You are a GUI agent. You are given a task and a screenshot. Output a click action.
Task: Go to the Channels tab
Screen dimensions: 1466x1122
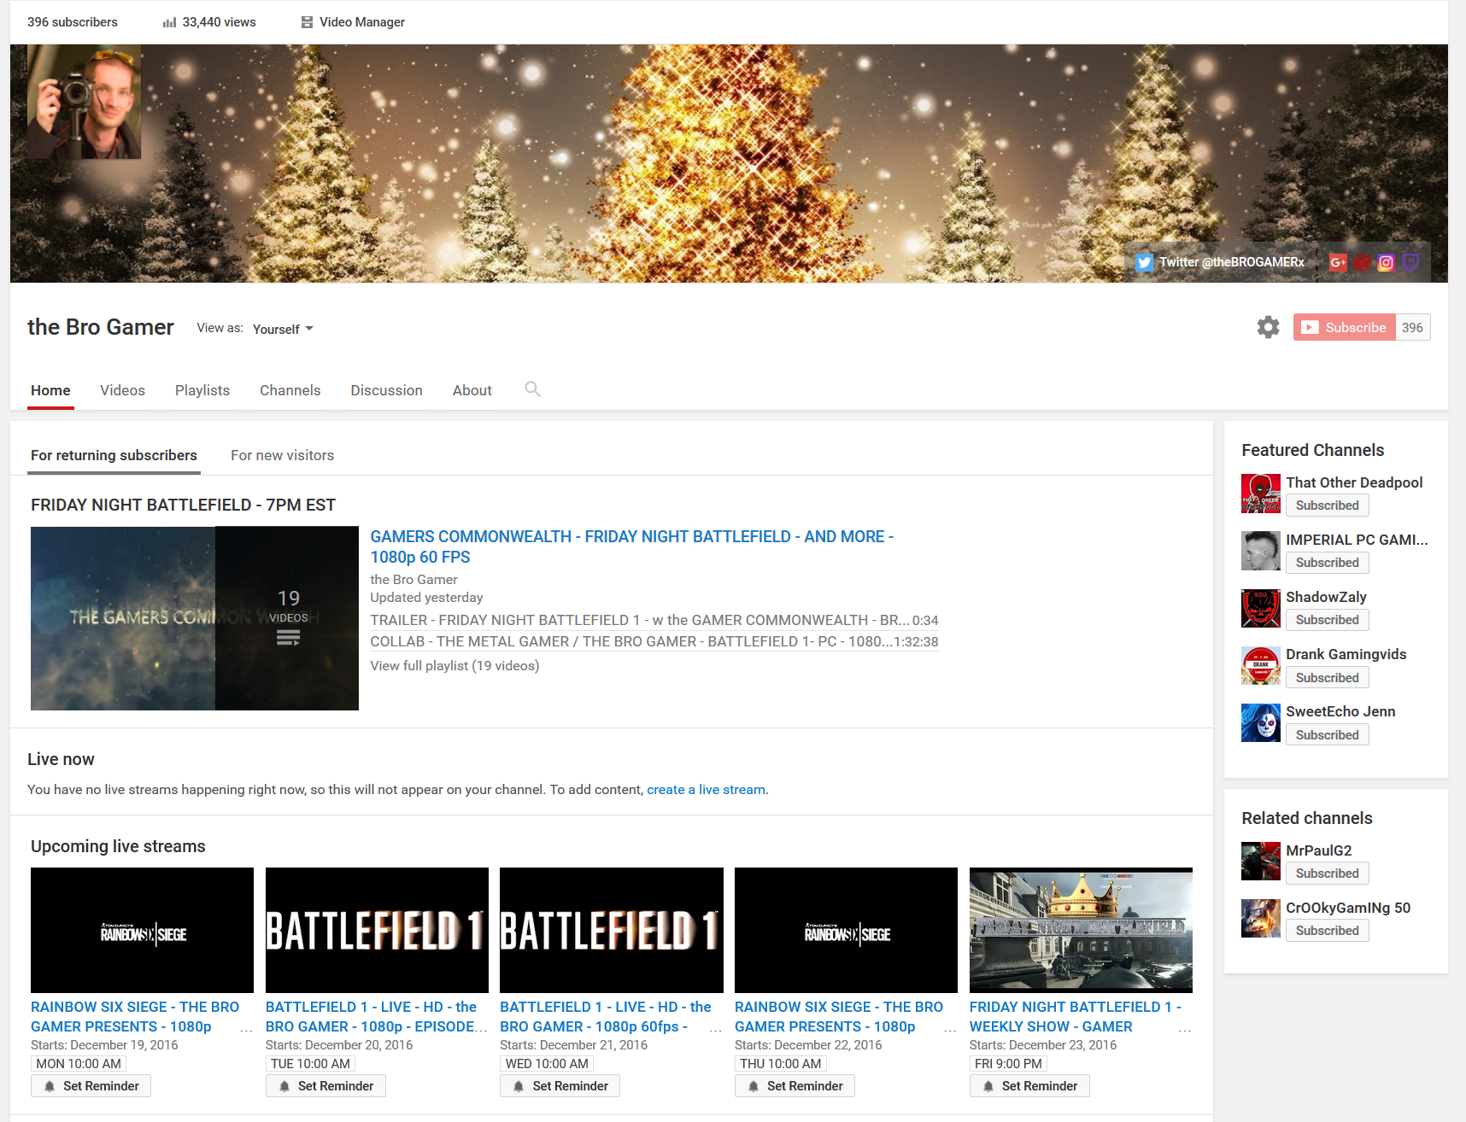290,390
